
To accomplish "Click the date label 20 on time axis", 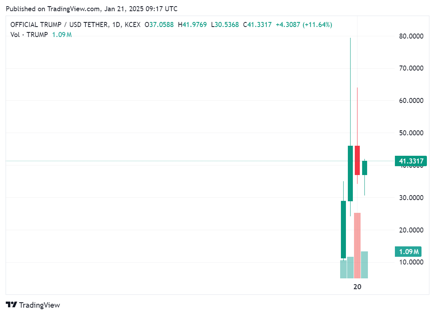I will point(357,287).
